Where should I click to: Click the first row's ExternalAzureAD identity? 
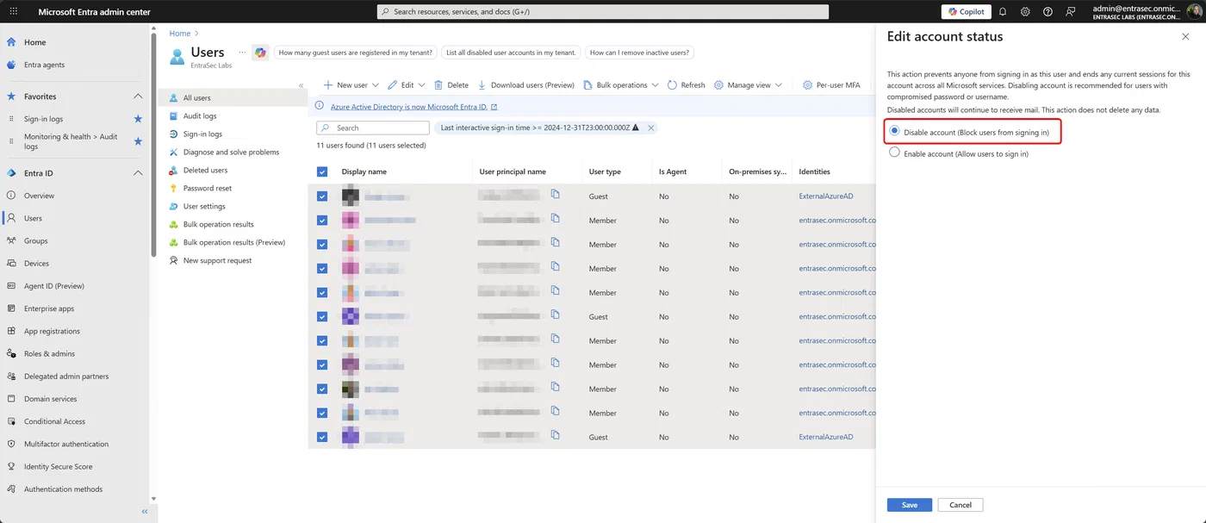click(826, 196)
